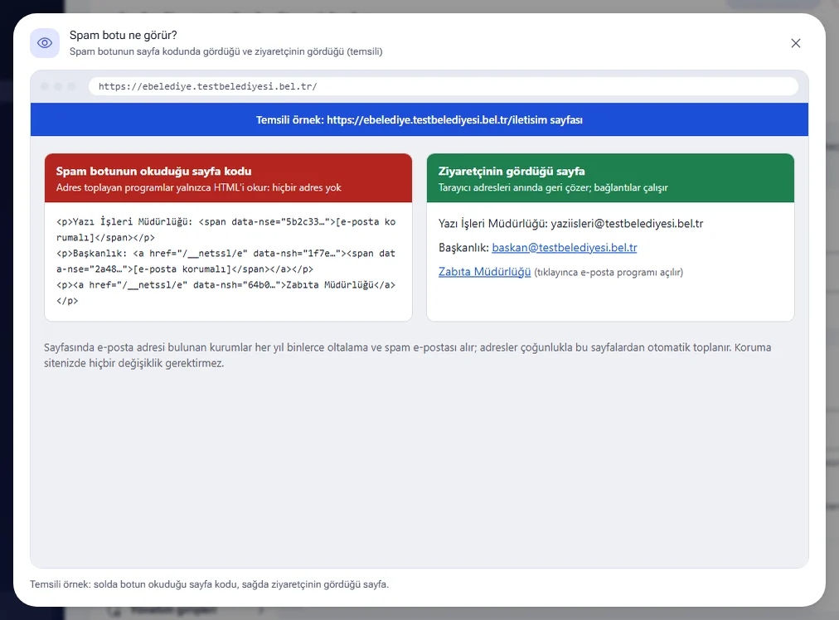Click the 'Tarayıcı adresleri anında geri çözer' subtitle
Screen dimensions: 839x620
[553, 188]
